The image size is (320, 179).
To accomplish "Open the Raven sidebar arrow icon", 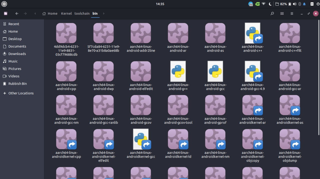I will point(312,4).
